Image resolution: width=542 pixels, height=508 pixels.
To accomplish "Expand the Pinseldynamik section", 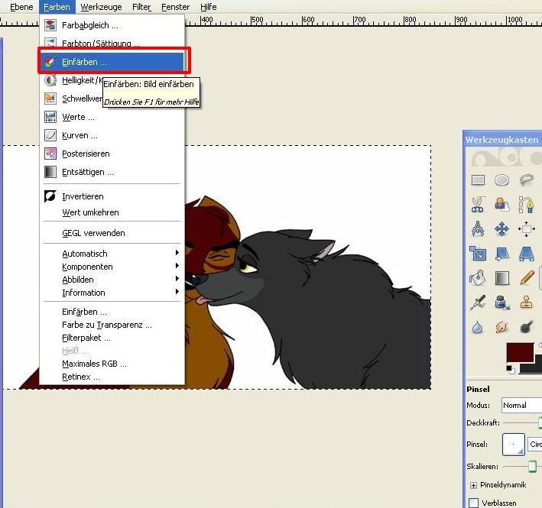I will click(x=473, y=485).
